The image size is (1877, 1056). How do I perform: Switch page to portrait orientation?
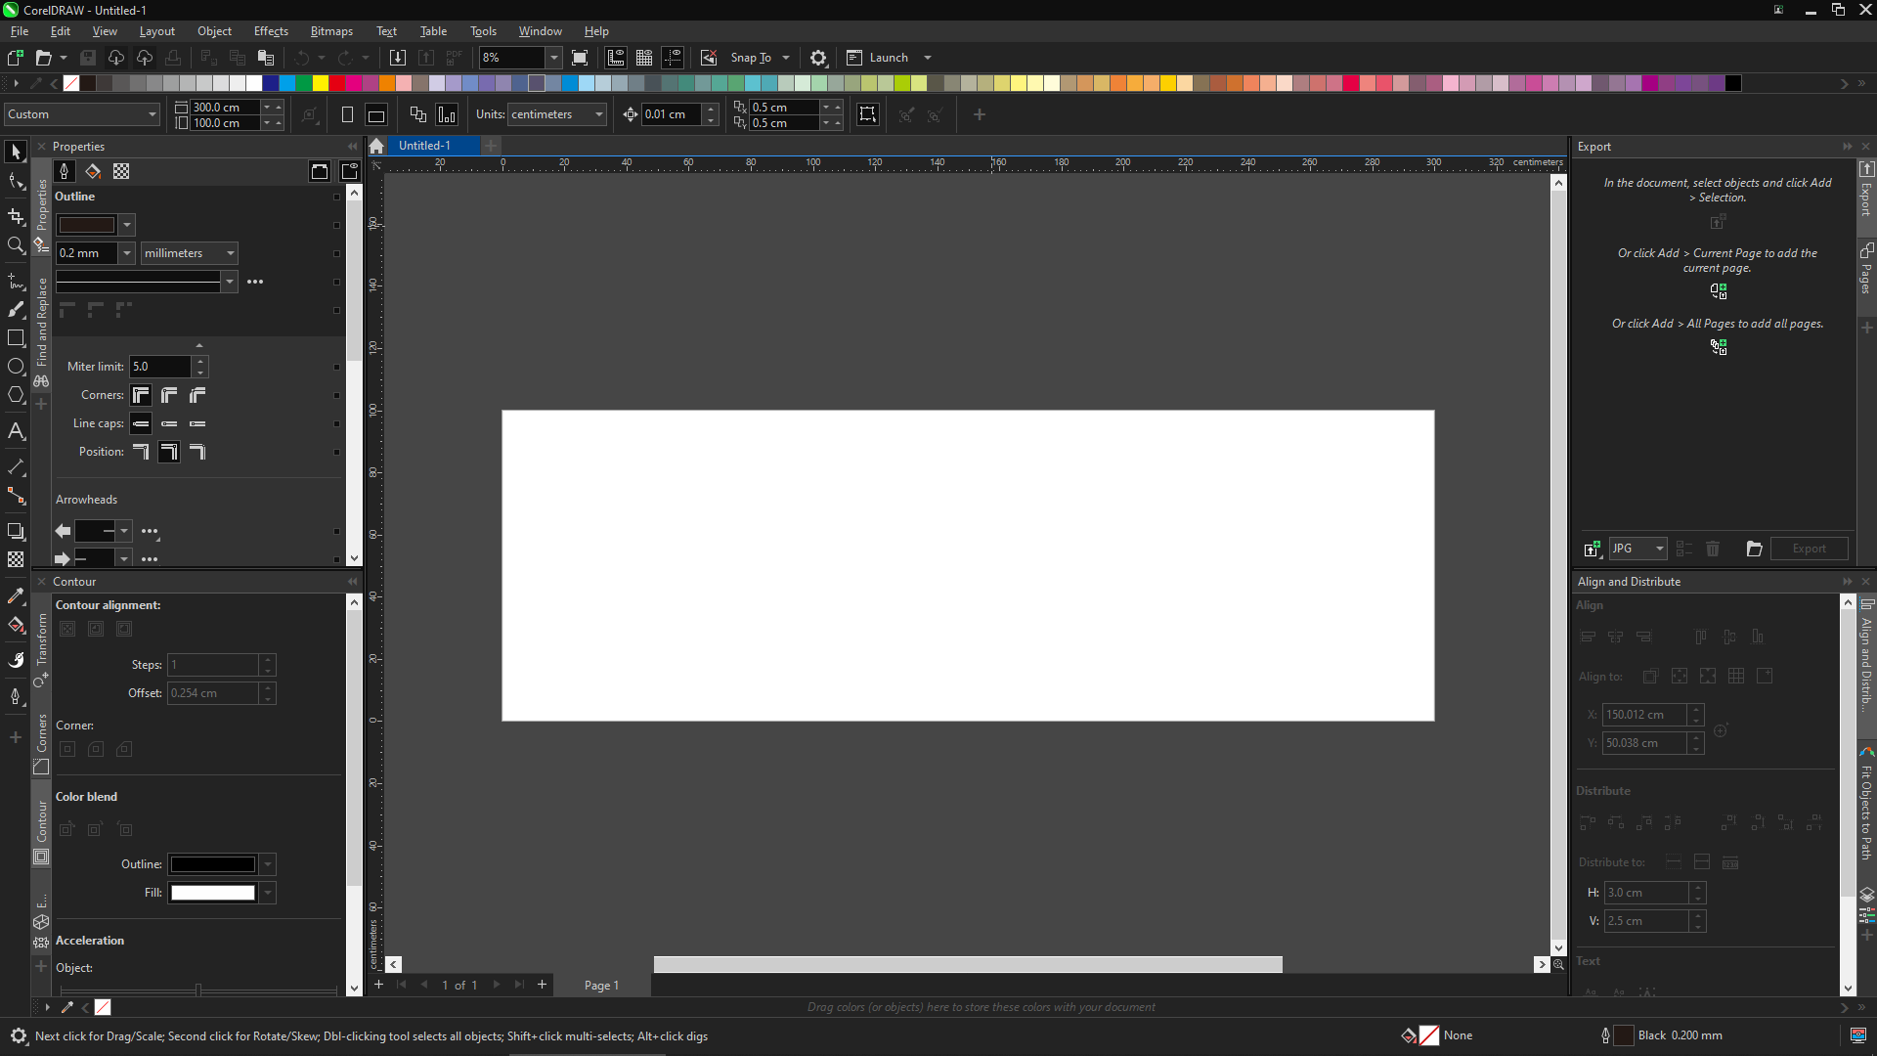[347, 114]
